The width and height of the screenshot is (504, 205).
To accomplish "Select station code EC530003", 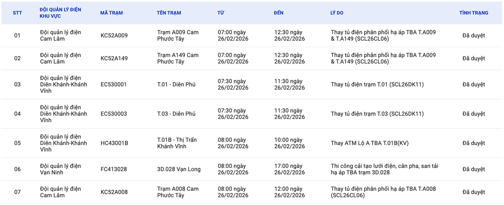I will pos(114,114).
